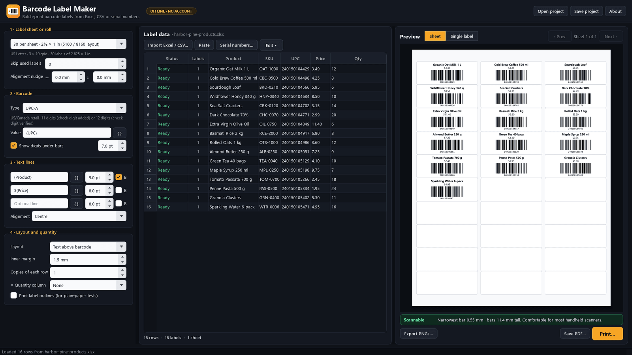Increase barcode digits font size 7.0 pt

122,143
